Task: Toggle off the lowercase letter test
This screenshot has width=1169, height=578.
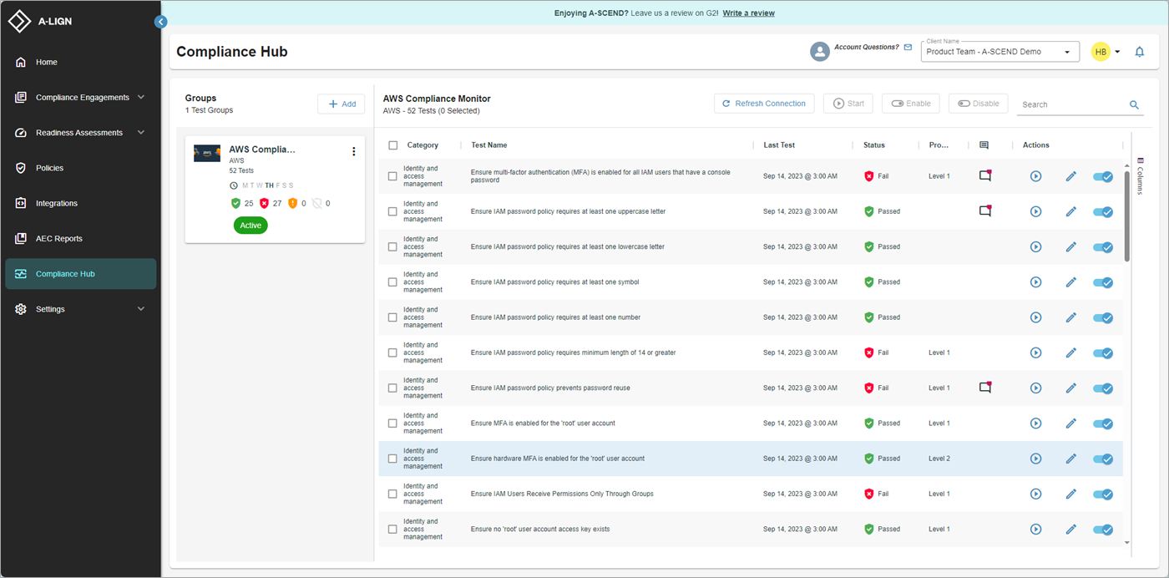Action: [1103, 247]
